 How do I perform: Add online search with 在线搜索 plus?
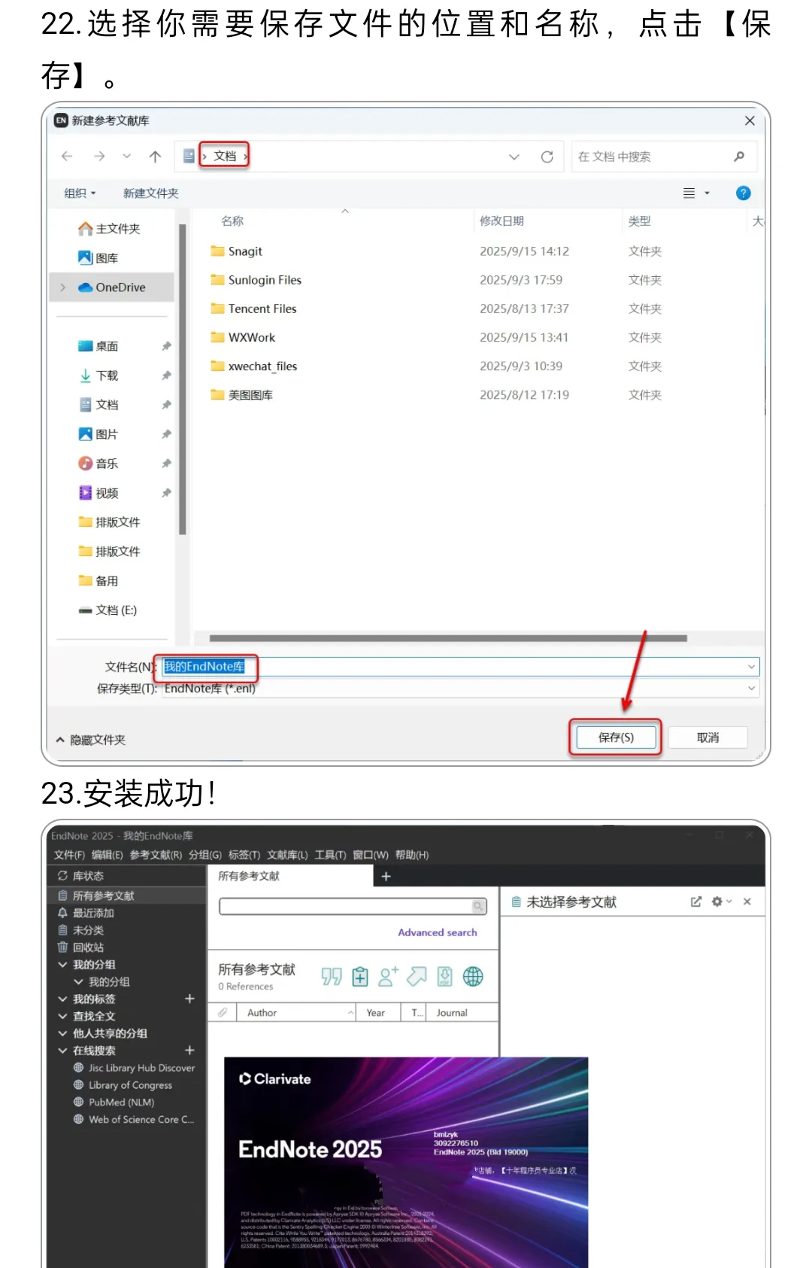(x=189, y=1050)
